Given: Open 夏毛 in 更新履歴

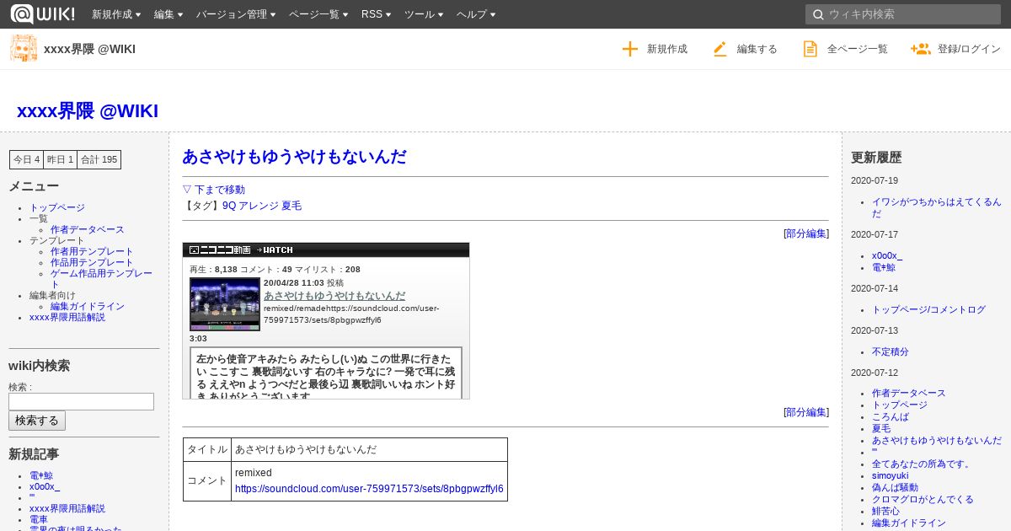Looking at the screenshot, I should point(881,428).
